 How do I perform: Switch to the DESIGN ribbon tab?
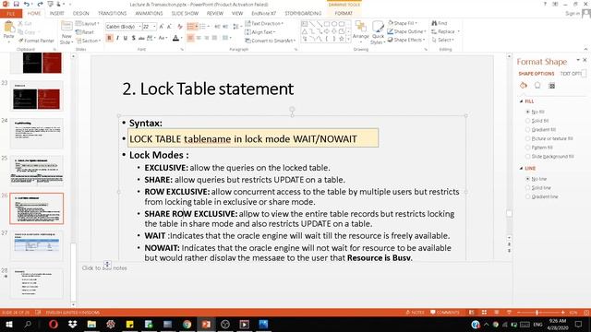[81, 13]
